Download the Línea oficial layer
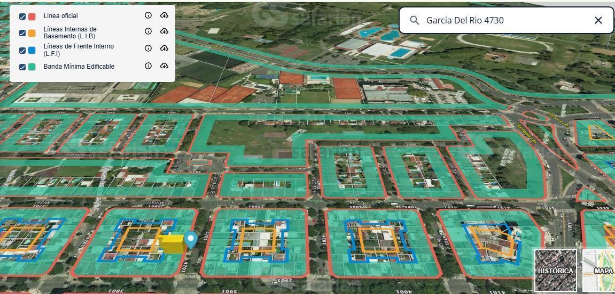 tap(164, 15)
